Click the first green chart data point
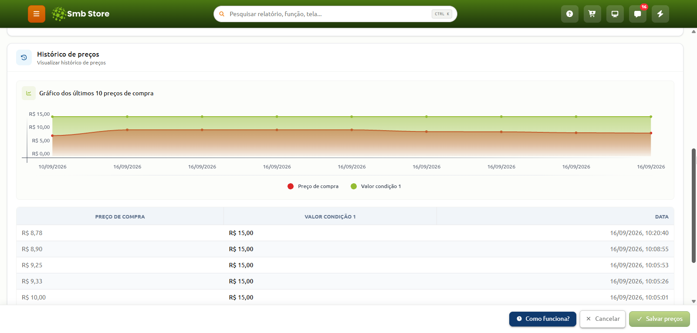 [52, 117]
